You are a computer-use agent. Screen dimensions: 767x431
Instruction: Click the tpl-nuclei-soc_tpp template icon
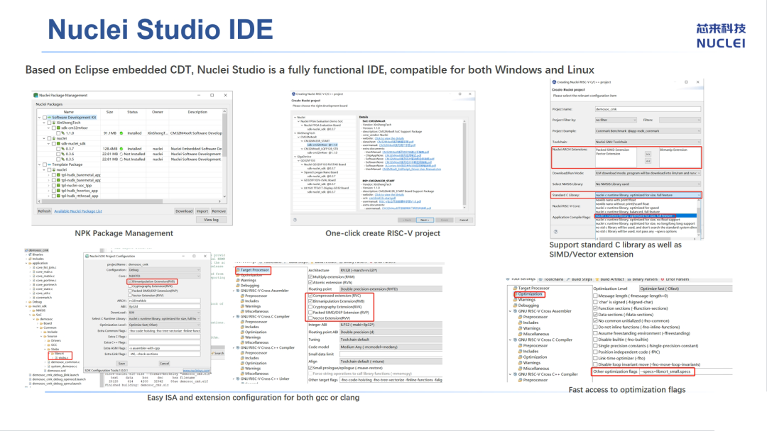coord(59,186)
